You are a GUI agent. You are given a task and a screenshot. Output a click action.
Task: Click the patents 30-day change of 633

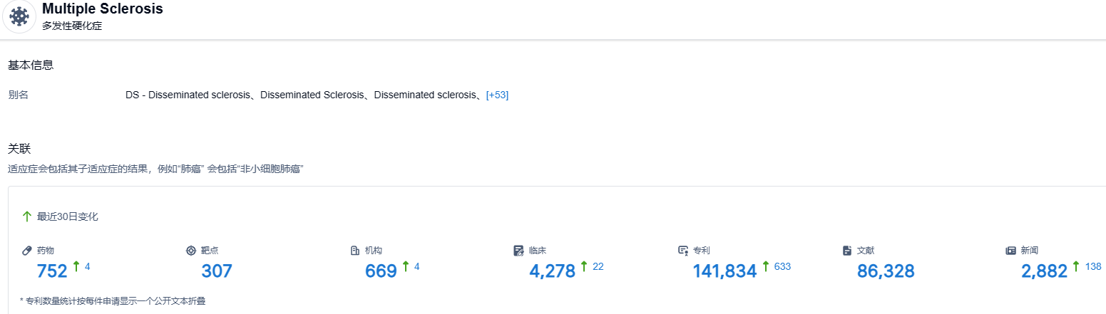coord(782,266)
